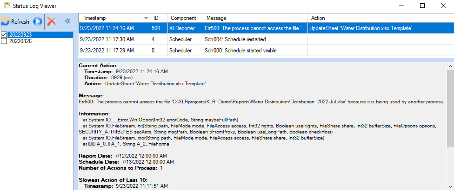Click the Current Action heading

pyautogui.click(x=98, y=65)
